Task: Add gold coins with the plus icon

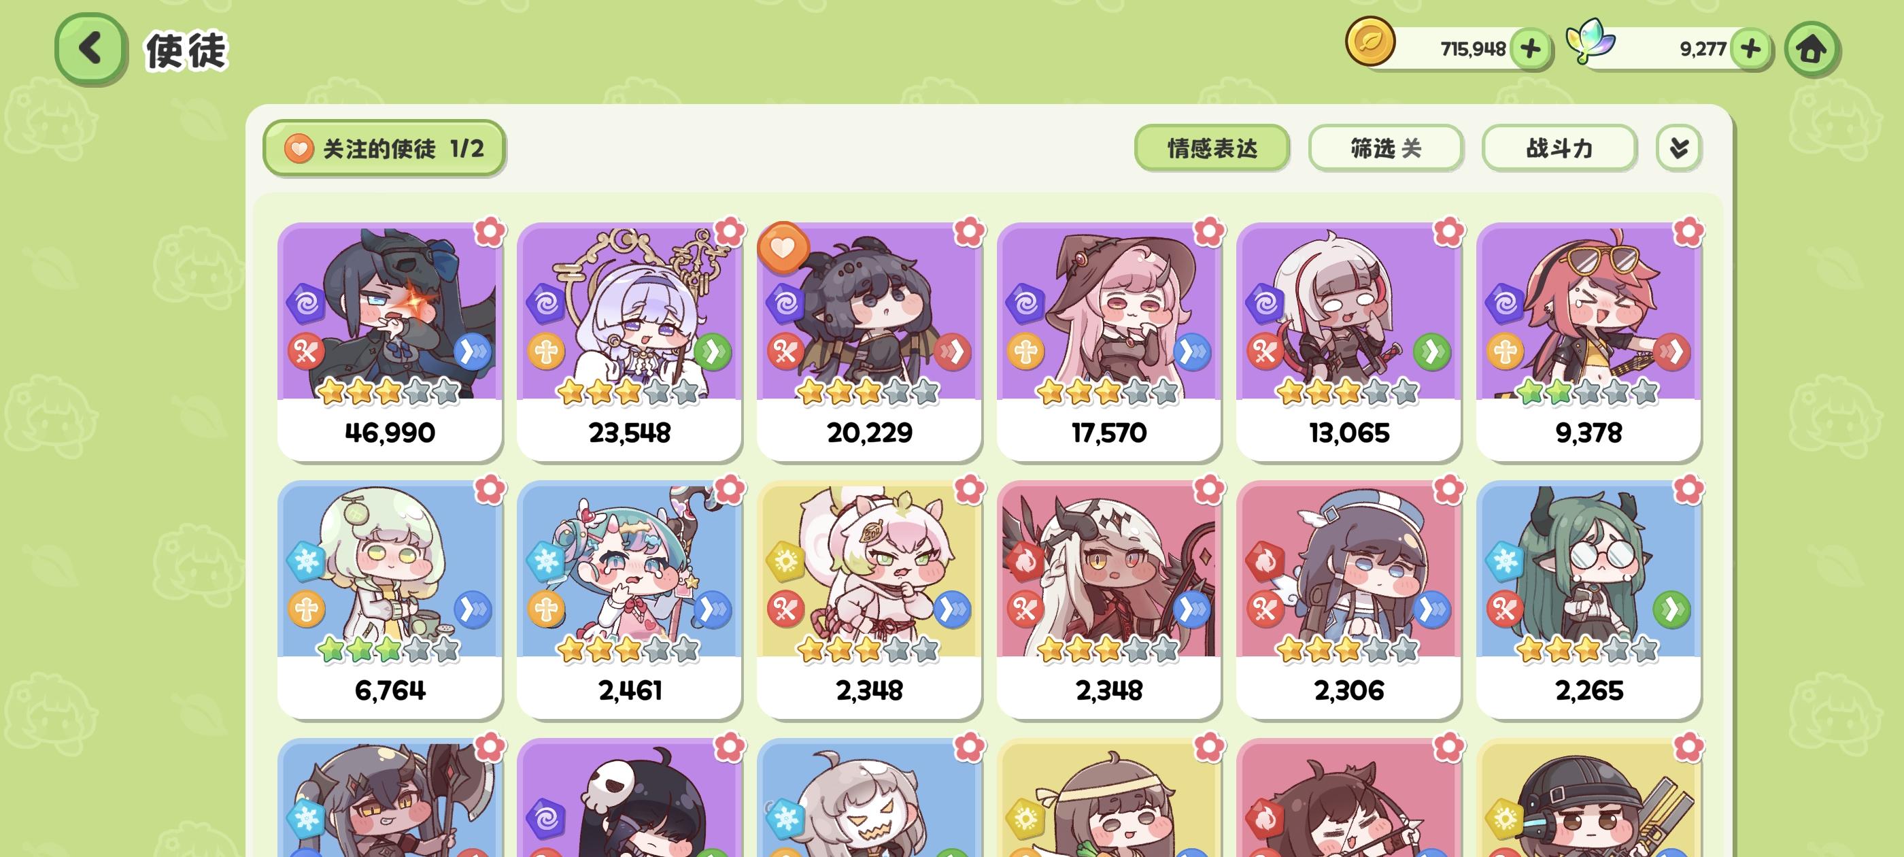Action: (x=1530, y=50)
